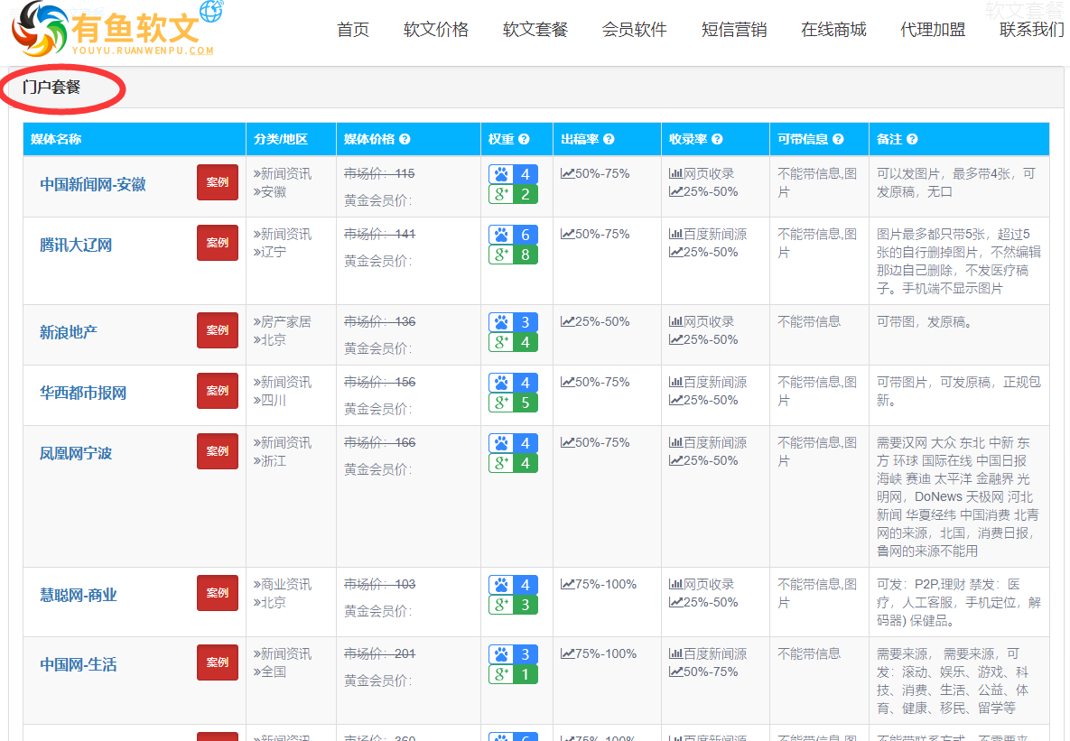This screenshot has height=741, width=1070.
Task: Click help icon beside 出稿率 header
Action: pyautogui.click(x=609, y=139)
